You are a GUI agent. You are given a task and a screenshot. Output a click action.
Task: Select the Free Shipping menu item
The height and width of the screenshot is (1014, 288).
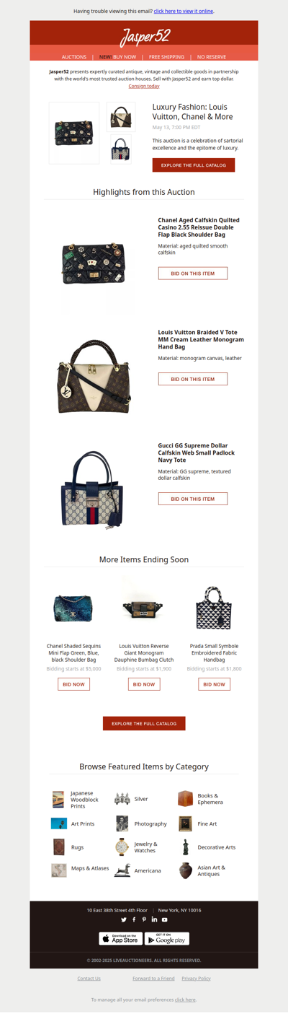click(167, 56)
